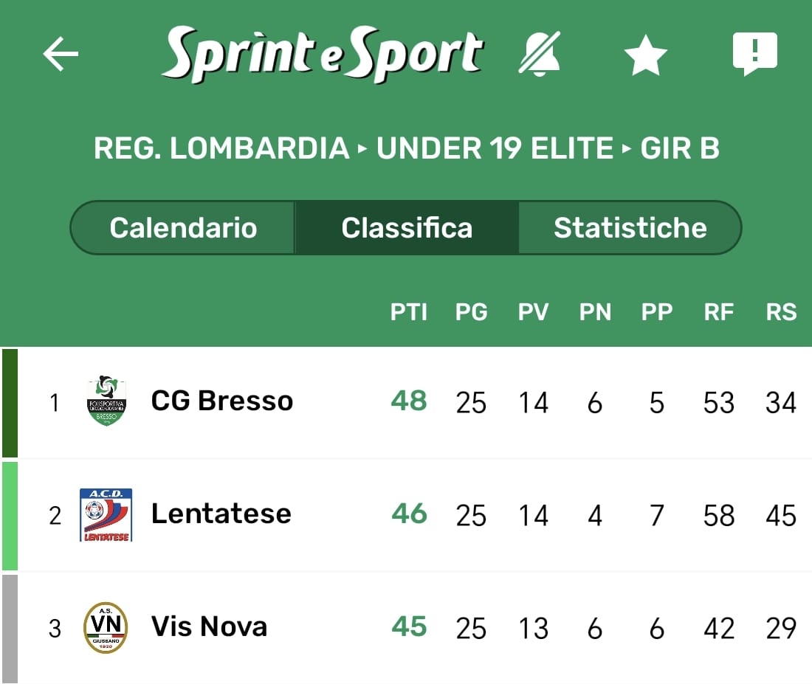This screenshot has height=684, width=812.
Task: Open GIR B group selector
Action: point(679,148)
